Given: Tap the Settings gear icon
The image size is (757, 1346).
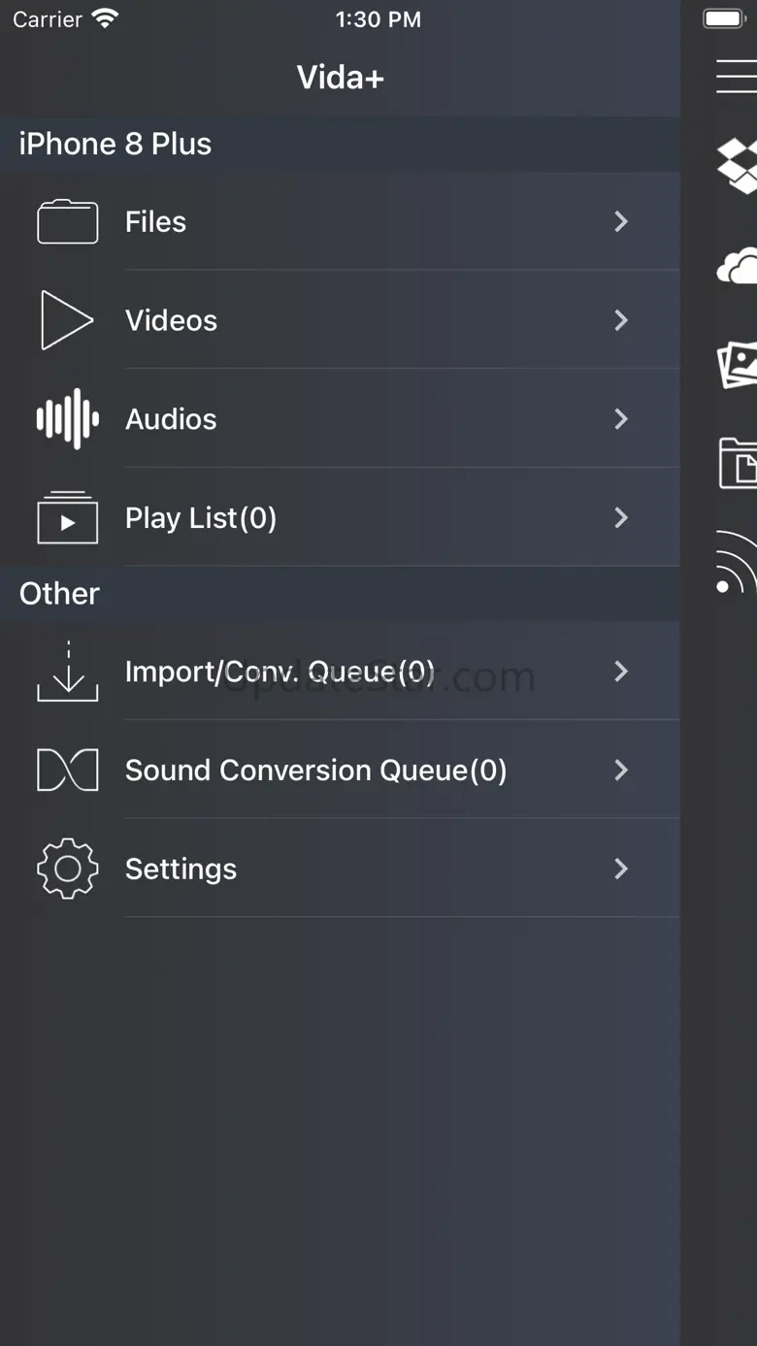Looking at the screenshot, I should coord(67,869).
